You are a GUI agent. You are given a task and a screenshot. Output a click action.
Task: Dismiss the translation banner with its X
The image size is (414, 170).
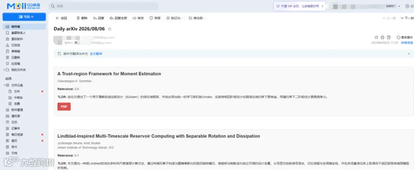(x=409, y=53)
